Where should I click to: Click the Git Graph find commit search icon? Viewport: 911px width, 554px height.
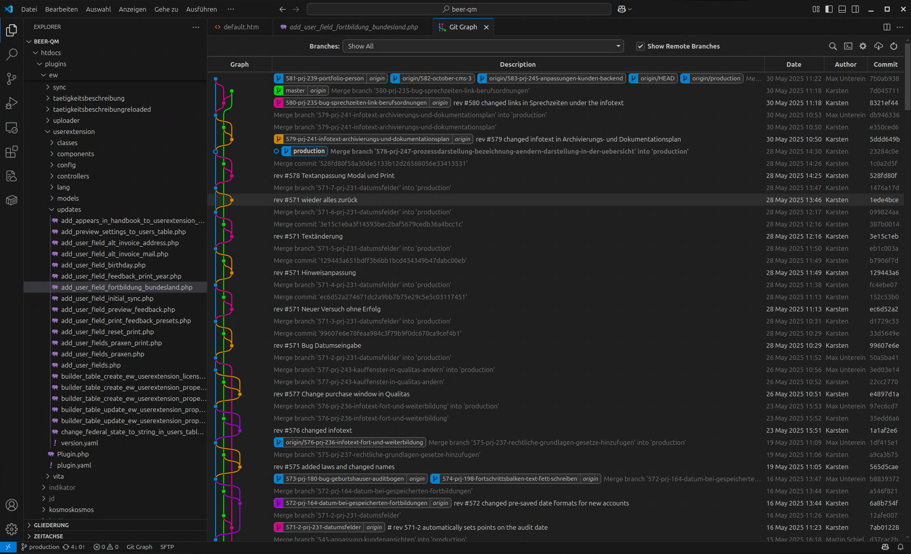pyautogui.click(x=833, y=47)
